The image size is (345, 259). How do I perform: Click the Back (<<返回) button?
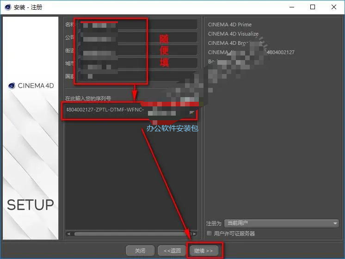172,250
